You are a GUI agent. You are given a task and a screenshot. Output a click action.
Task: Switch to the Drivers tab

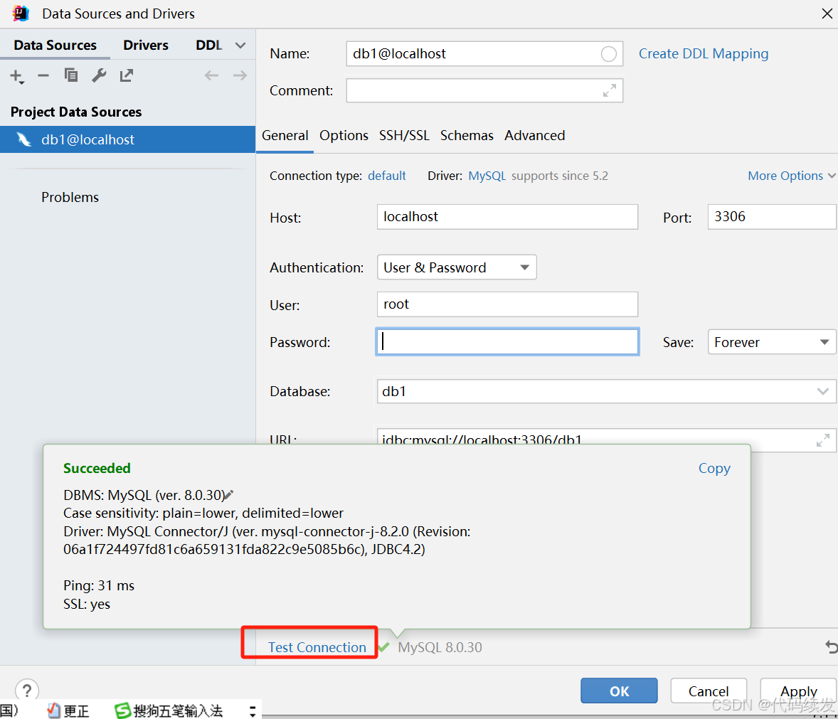click(x=145, y=46)
